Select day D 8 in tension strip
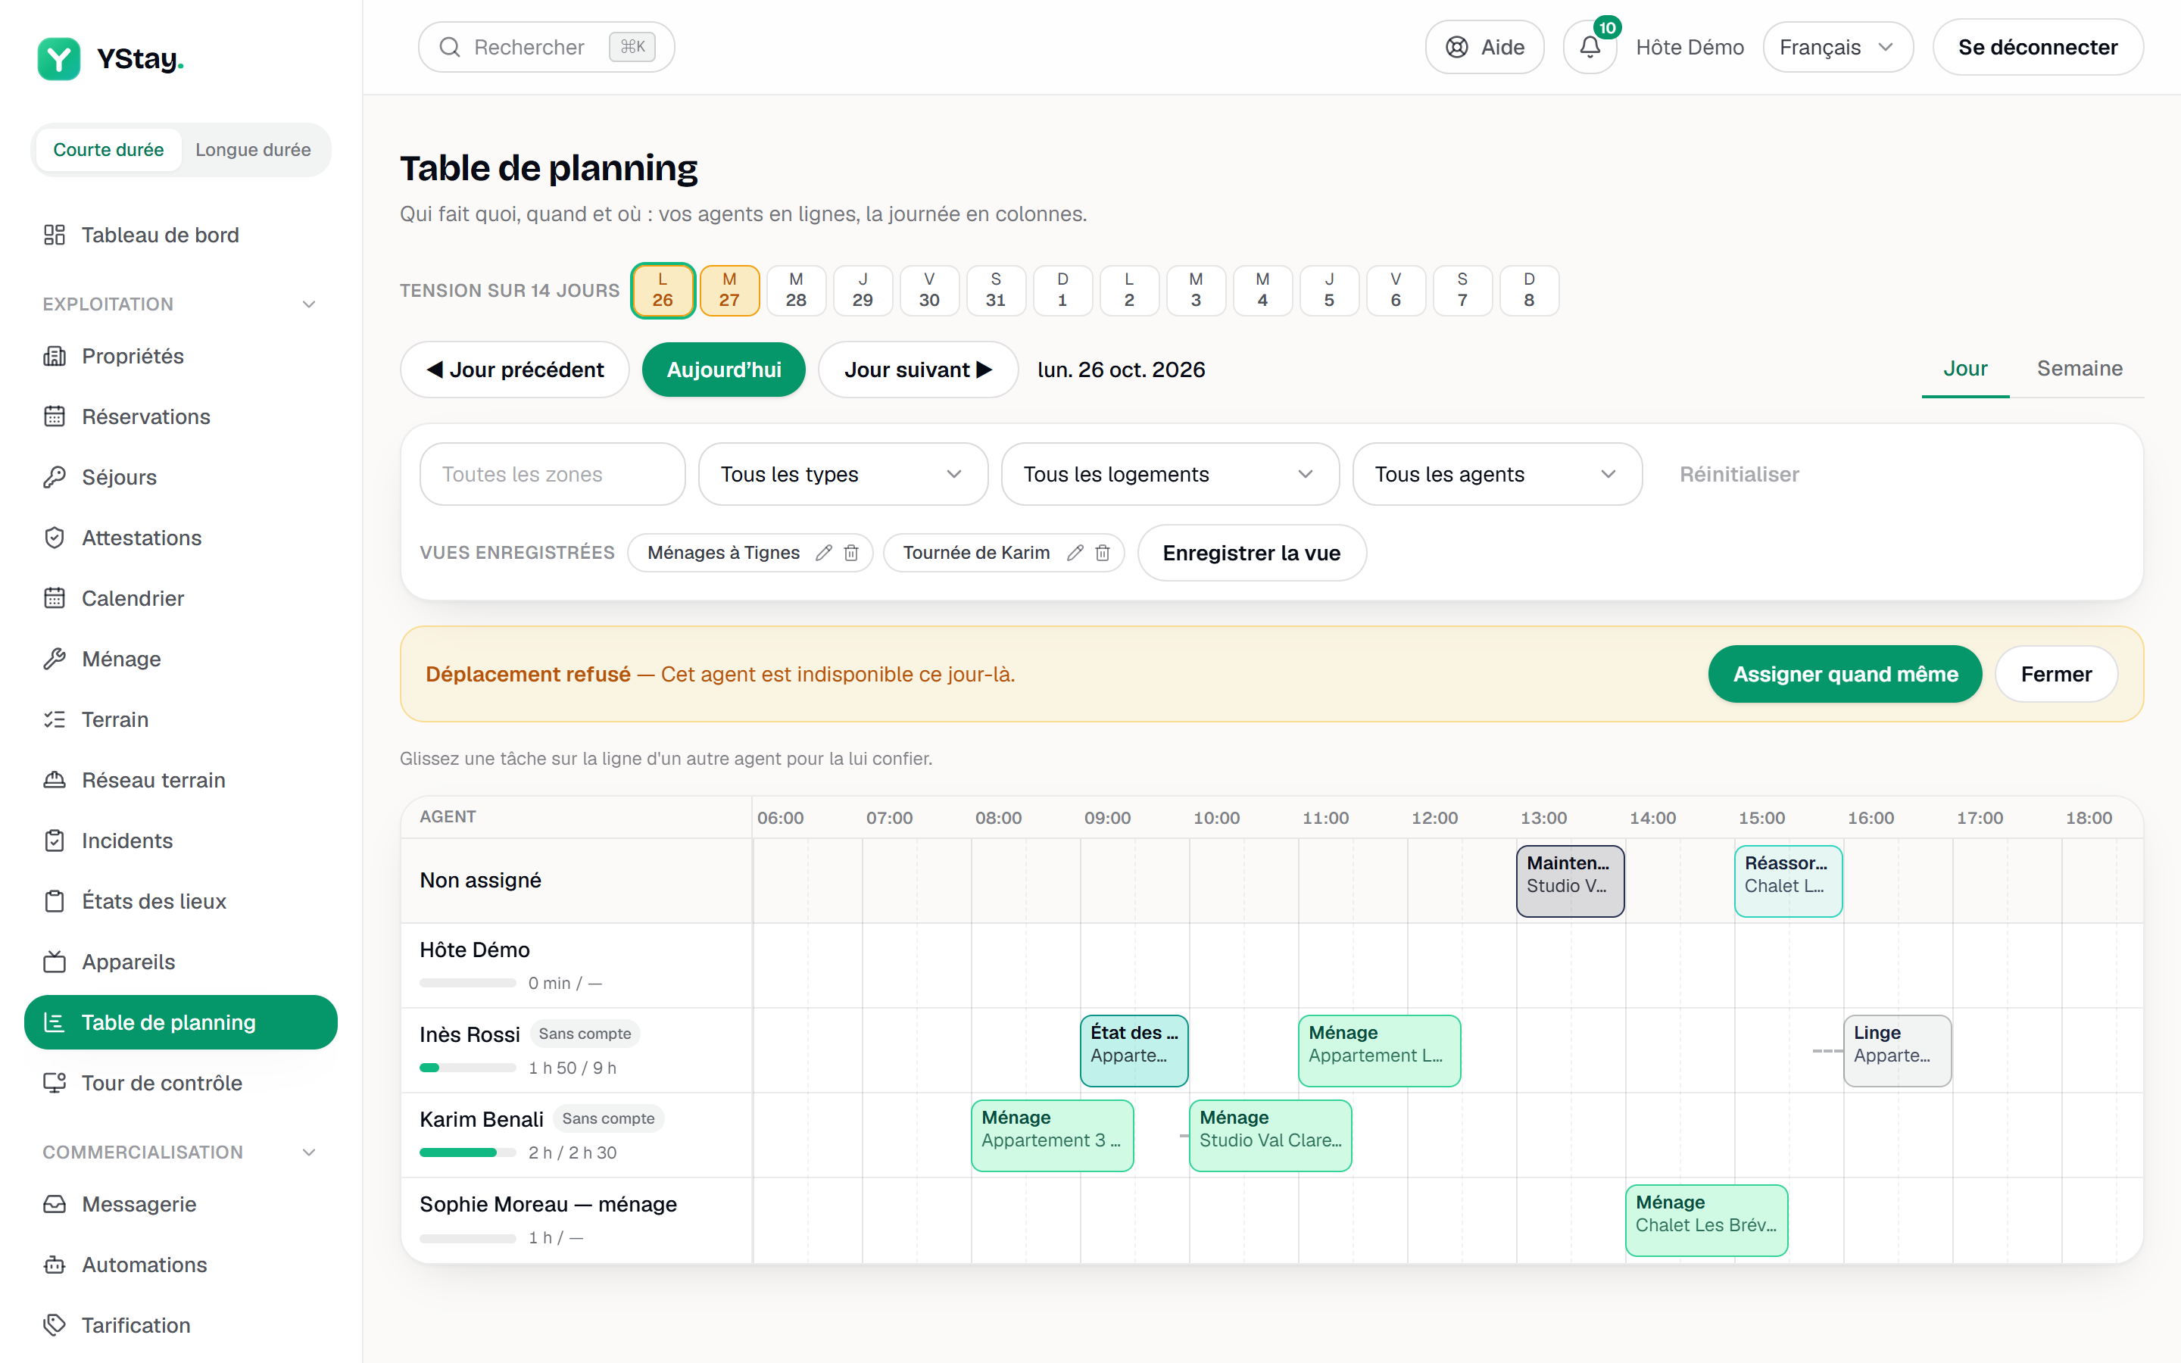Screen dimensions: 2181x1363 pyautogui.click(x=1530, y=290)
